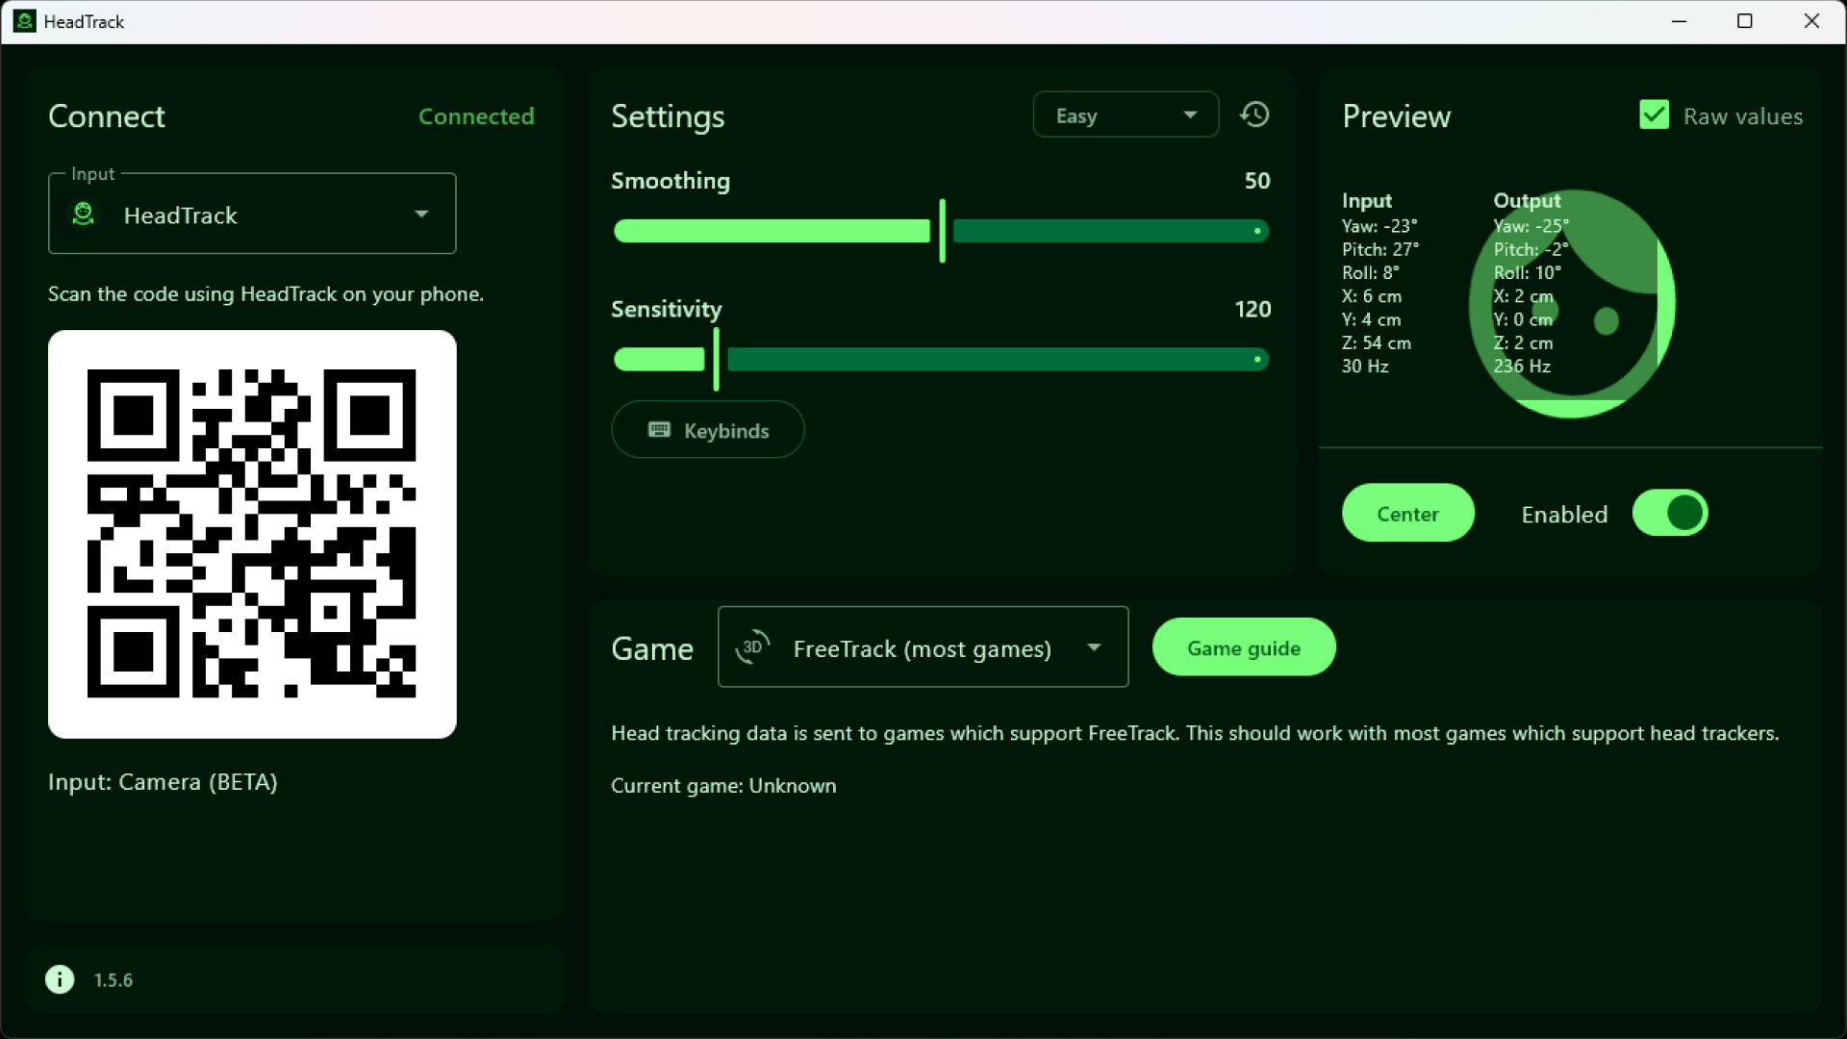Click the Smoothing slider handle
Viewport: 1847px width, 1039px height.
coord(942,231)
